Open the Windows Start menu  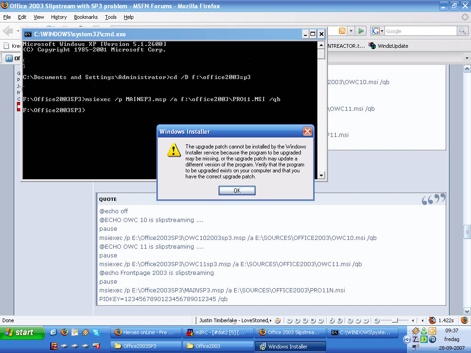(x=22, y=333)
